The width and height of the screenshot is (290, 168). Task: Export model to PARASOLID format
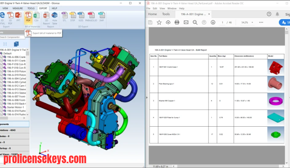tap(91, 17)
